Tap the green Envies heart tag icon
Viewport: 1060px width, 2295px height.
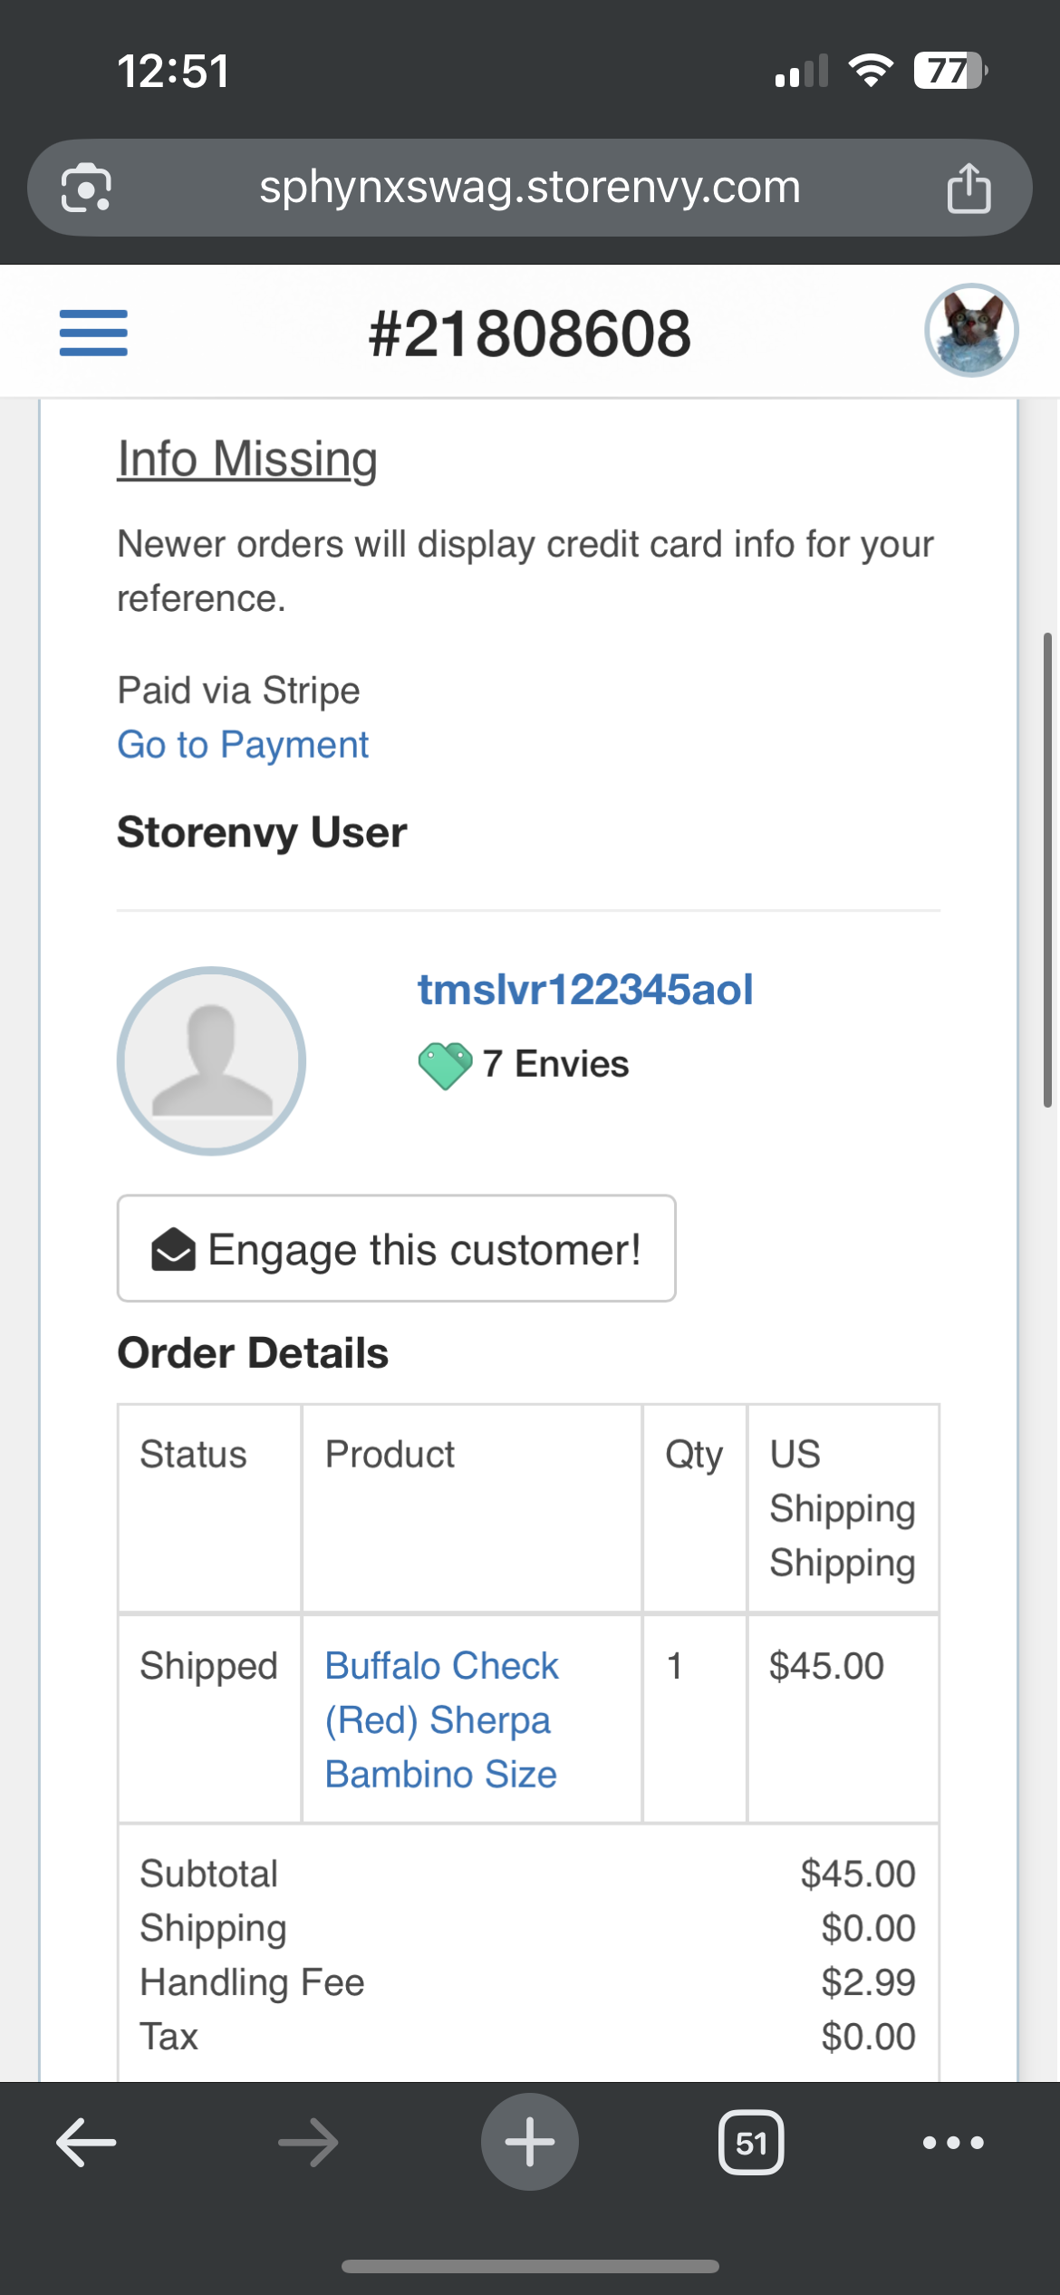pos(445,1065)
